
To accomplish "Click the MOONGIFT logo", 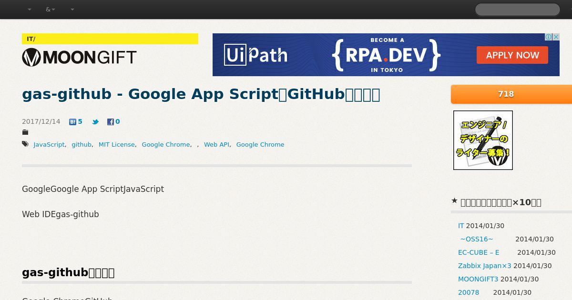I will 79,57.
